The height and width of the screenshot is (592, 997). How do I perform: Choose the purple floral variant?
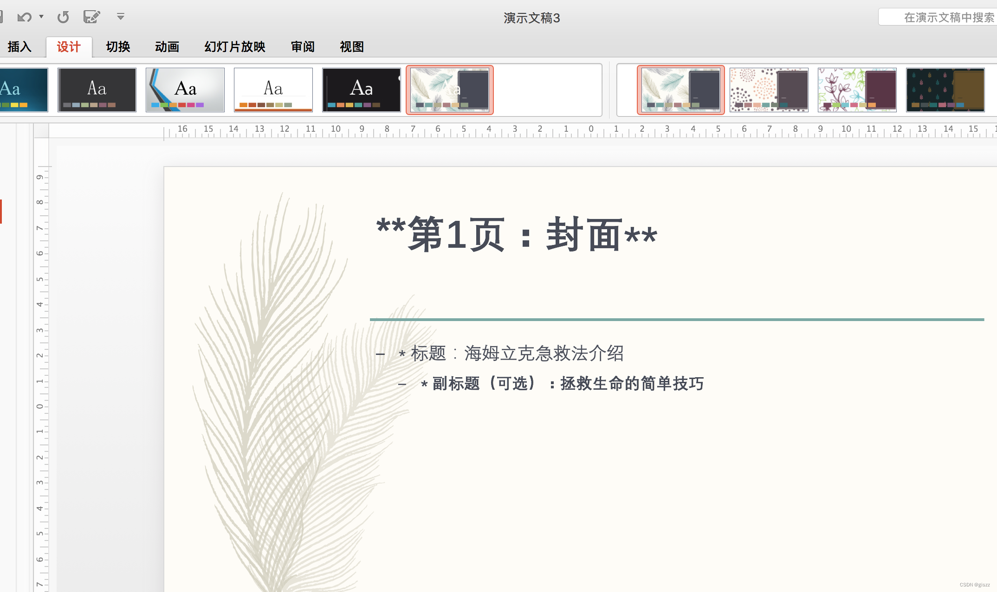click(857, 90)
